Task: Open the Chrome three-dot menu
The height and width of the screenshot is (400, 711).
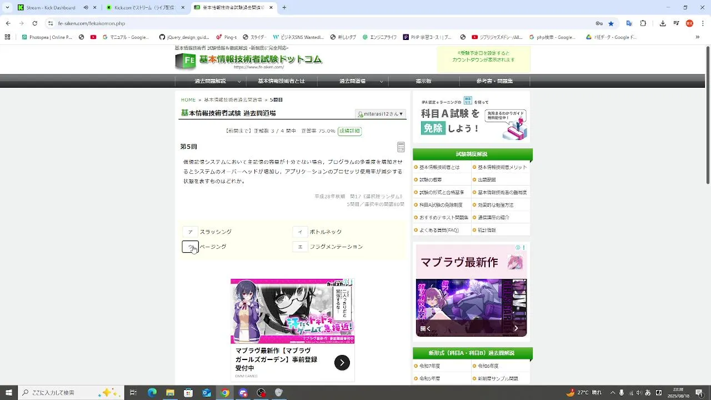Action: point(703,23)
